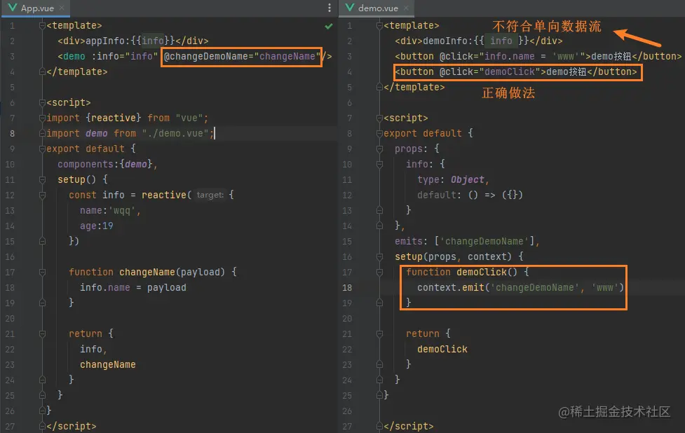This screenshot has height=433, width=685.
Task: Collapse export default block in App.vue
Action: click(x=42, y=149)
